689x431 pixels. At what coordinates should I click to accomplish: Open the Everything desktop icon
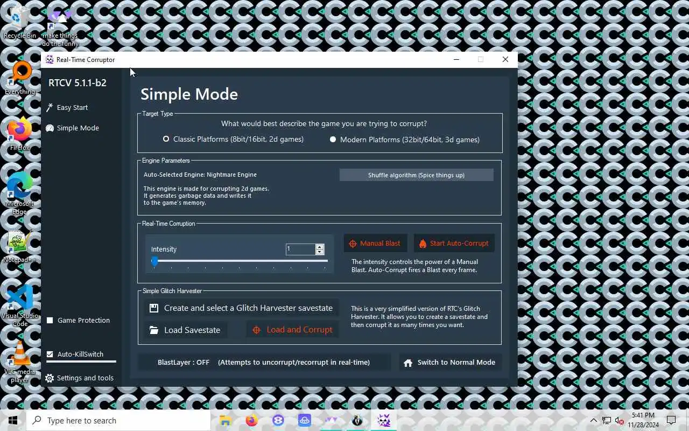point(19,78)
